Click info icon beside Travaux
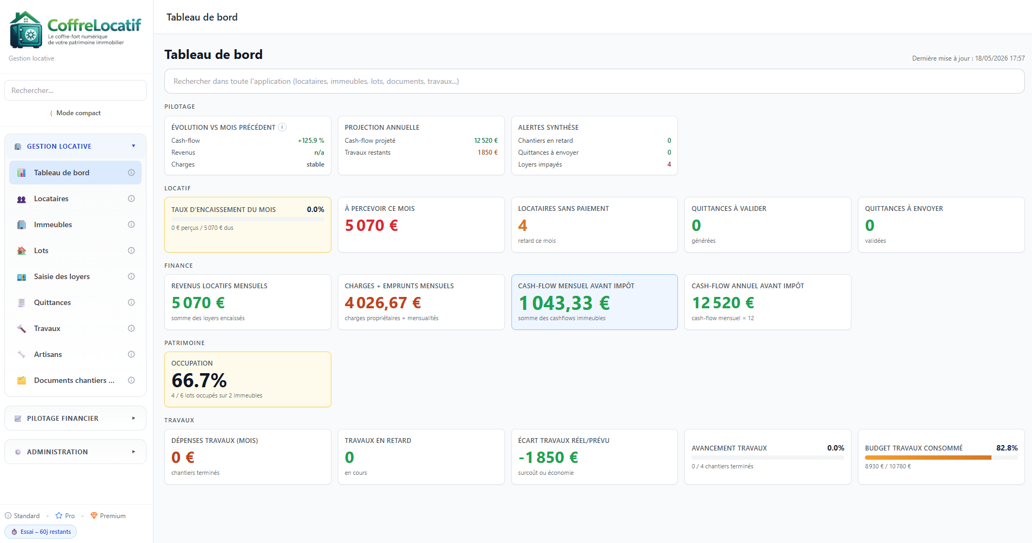1032x543 pixels. [131, 328]
